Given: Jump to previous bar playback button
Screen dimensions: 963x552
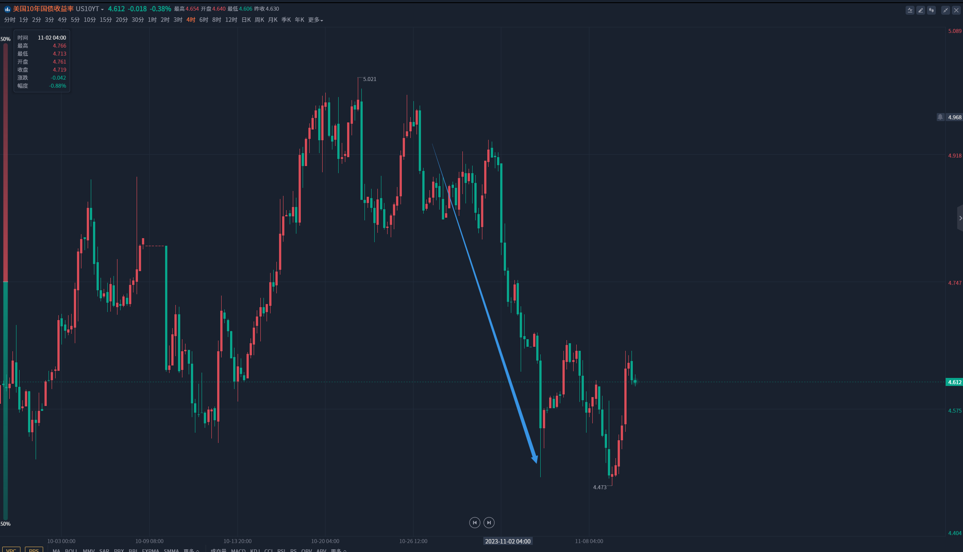Looking at the screenshot, I should (474, 523).
